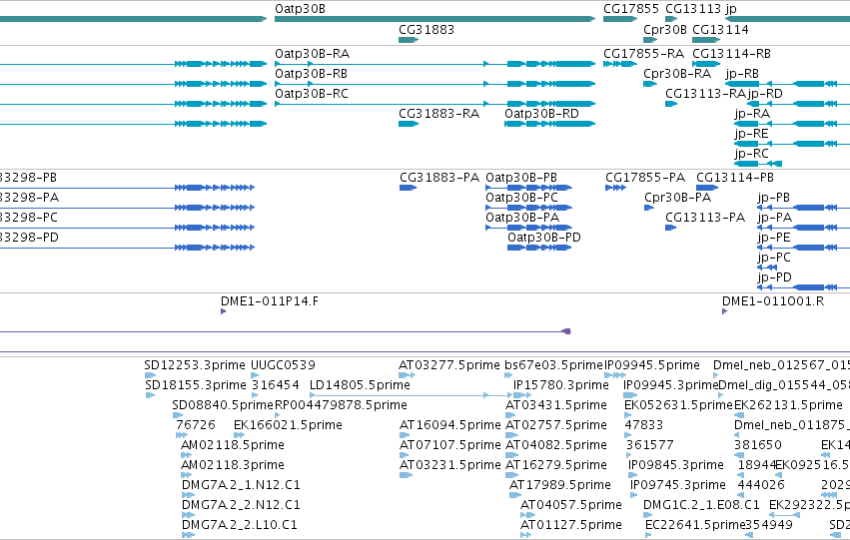
Task: Open the CG17855 gene label
Action: tap(631, 9)
